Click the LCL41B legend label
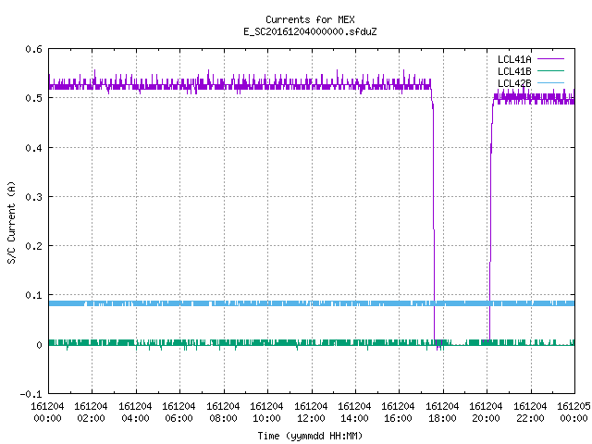592x444 pixels. (514, 71)
